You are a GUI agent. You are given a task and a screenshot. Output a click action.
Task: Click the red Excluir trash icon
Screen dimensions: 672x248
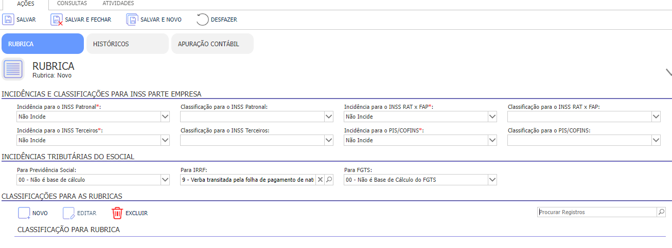117,213
